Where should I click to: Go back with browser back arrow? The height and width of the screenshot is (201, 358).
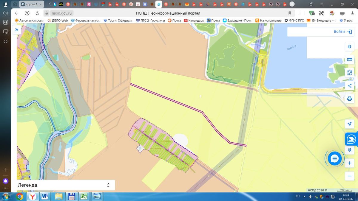(x=17, y=13)
